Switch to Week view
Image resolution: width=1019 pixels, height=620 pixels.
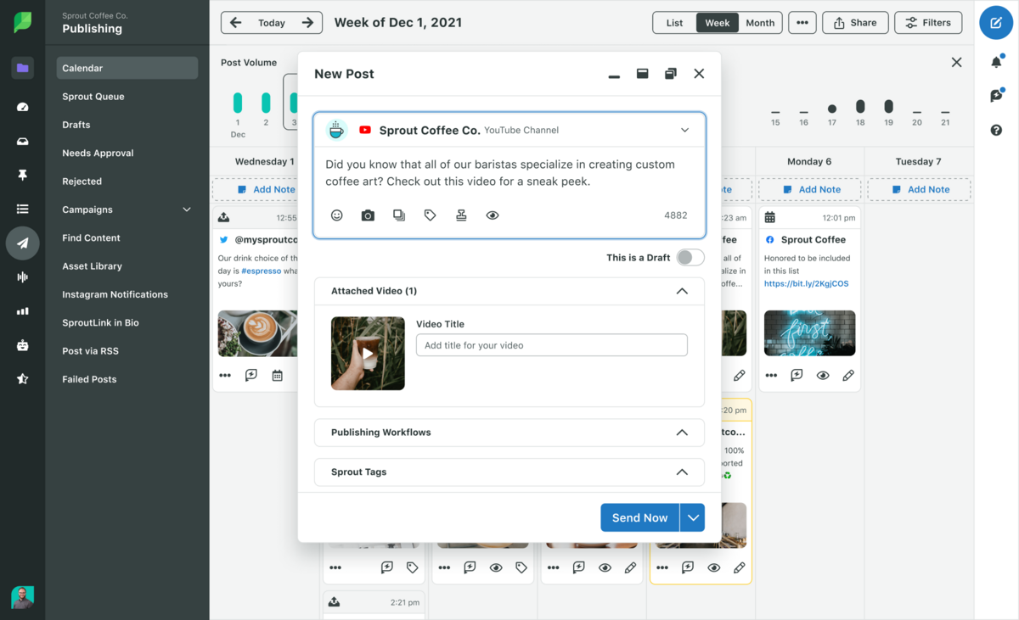[718, 23]
